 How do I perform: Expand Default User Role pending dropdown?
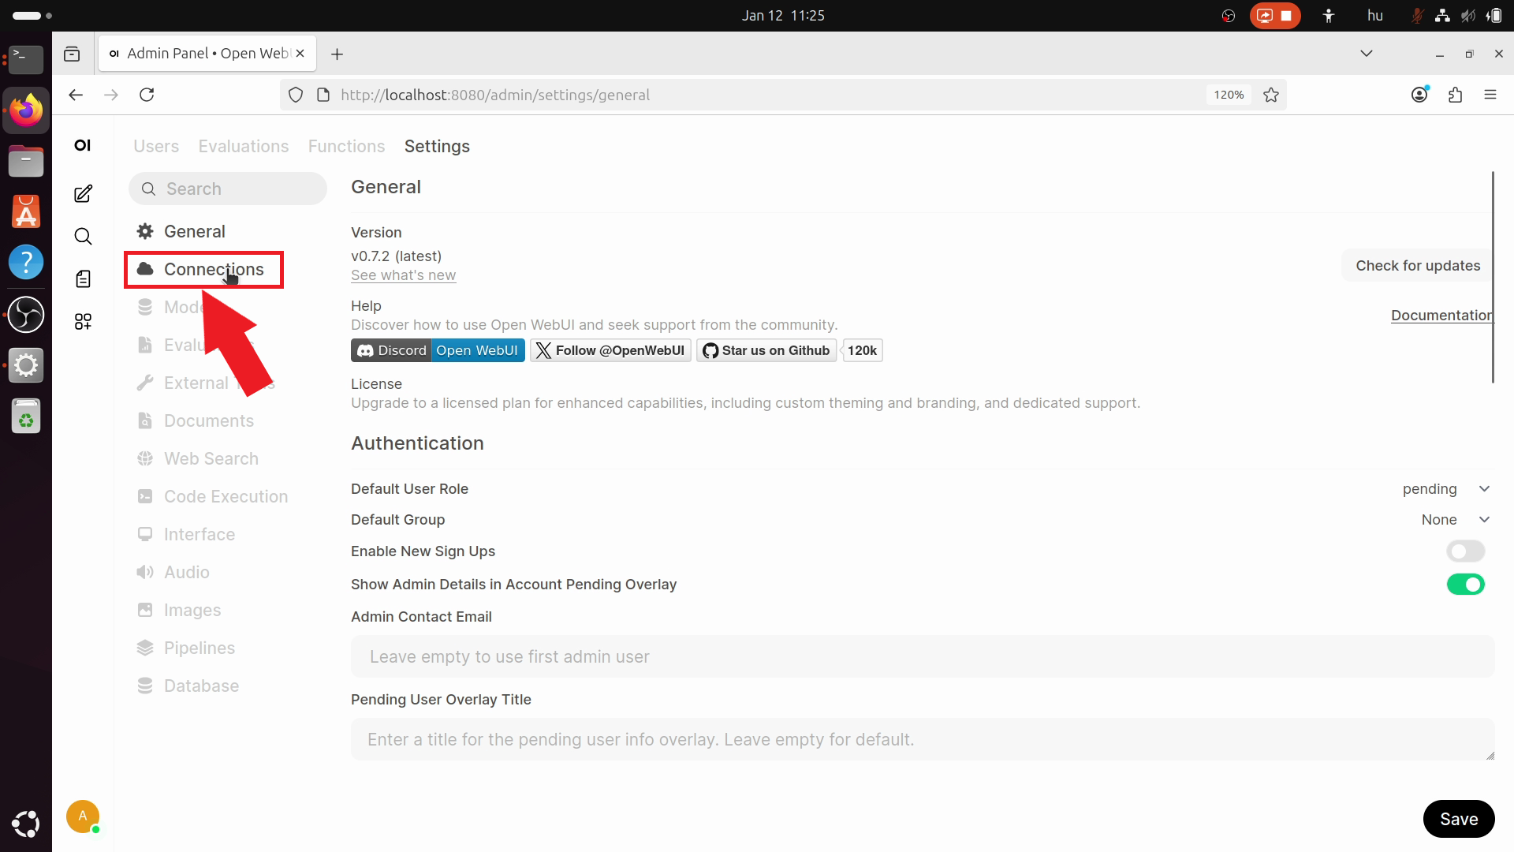point(1446,489)
